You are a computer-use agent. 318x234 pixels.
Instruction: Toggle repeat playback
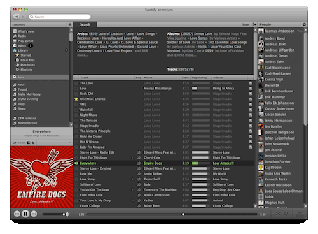pos(286,214)
